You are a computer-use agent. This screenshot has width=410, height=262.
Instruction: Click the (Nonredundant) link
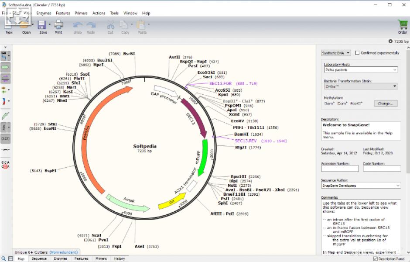pyautogui.click(x=64, y=252)
